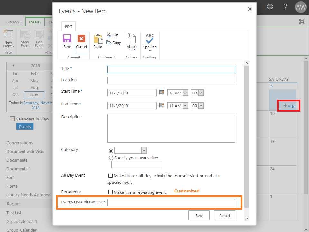Click day 10 in the Saturday column
The height and width of the screenshot is (232, 309).
272,113
